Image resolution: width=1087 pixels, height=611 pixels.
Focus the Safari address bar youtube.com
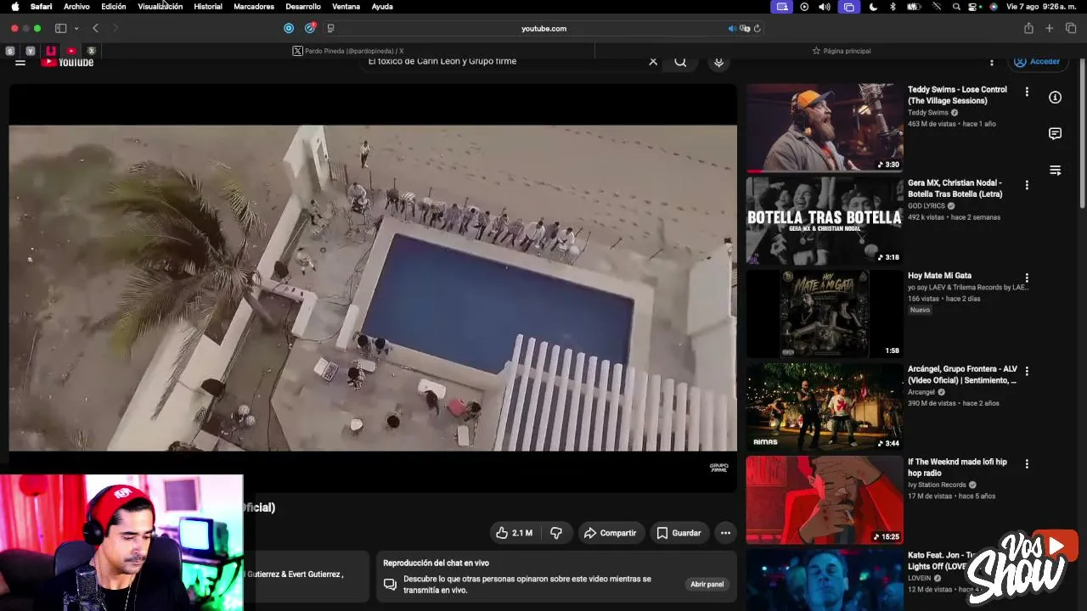(x=543, y=28)
